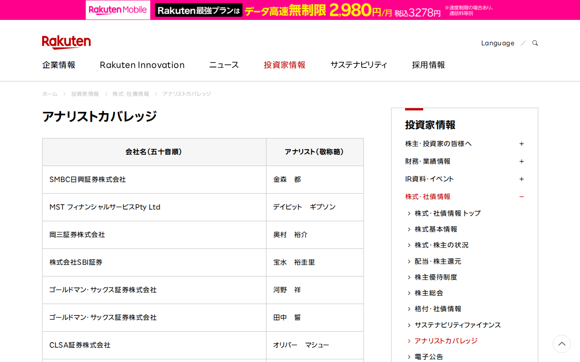Click the 会社名(五十音順) column header
Image resolution: width=580 pixels, height=362 pixels.
coord(154,152)
